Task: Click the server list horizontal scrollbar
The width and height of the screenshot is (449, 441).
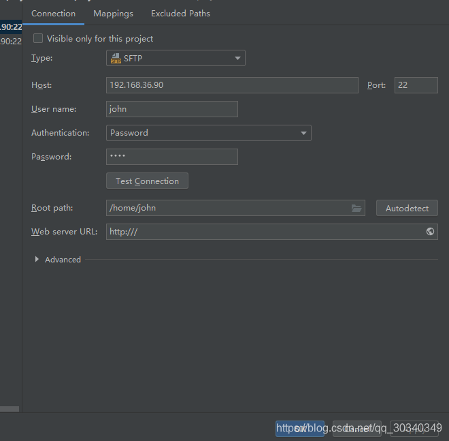Action: (x=10, y=409)
